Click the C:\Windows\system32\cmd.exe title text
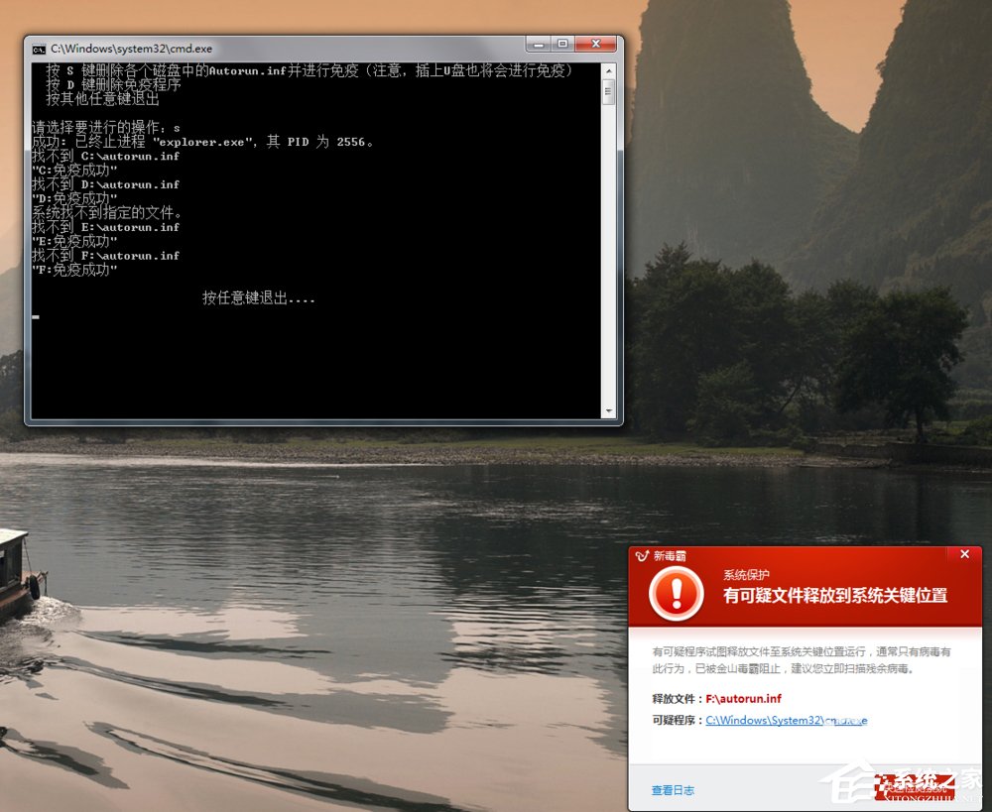 pyautogui.click(x=132, y=49)
